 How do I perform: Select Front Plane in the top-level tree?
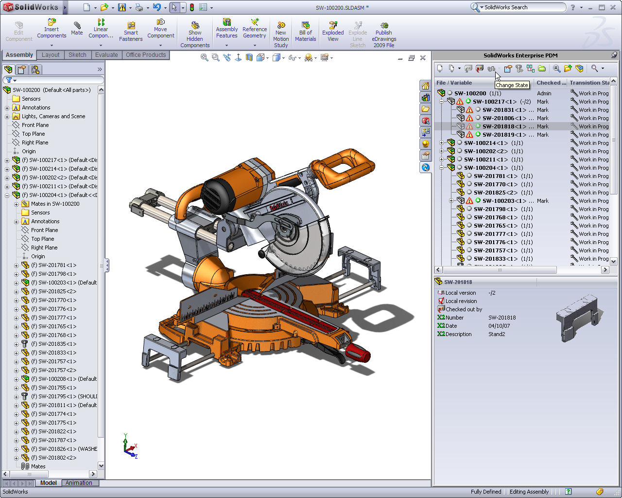coord(35,125)
